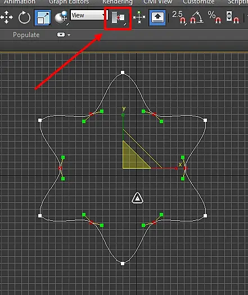Toggle the Percent Snap icon

[x=214, y=17]
